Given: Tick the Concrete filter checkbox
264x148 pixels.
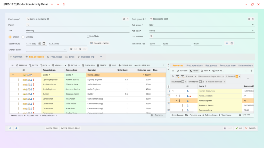Looking at the screenshot, I should coord(200,82).
